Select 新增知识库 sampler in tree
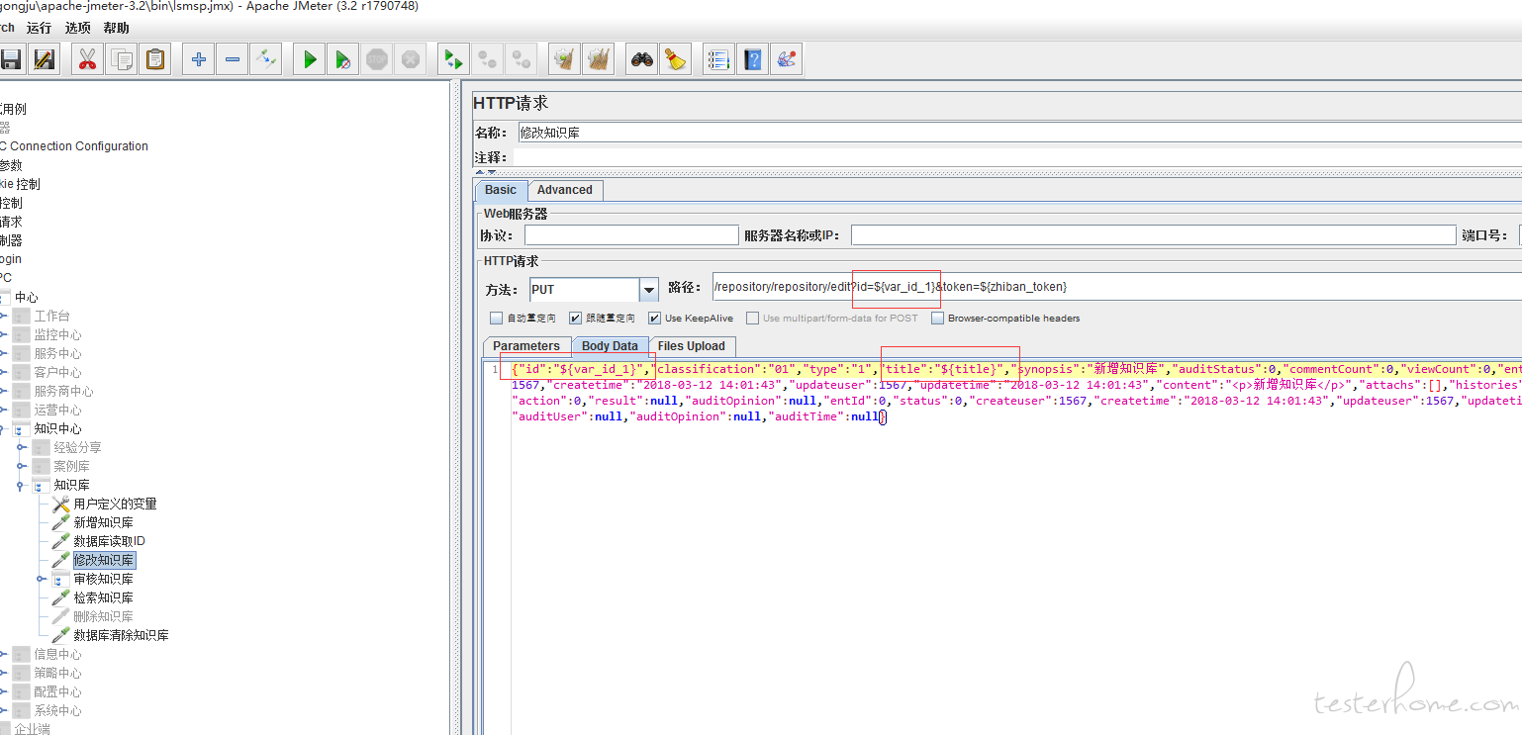Screen dimensions: 1522x735 click(x=103, y=522)
